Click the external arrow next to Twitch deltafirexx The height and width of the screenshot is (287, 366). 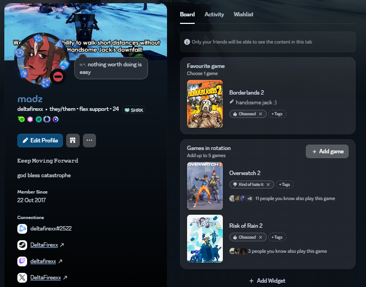(60, 261)
